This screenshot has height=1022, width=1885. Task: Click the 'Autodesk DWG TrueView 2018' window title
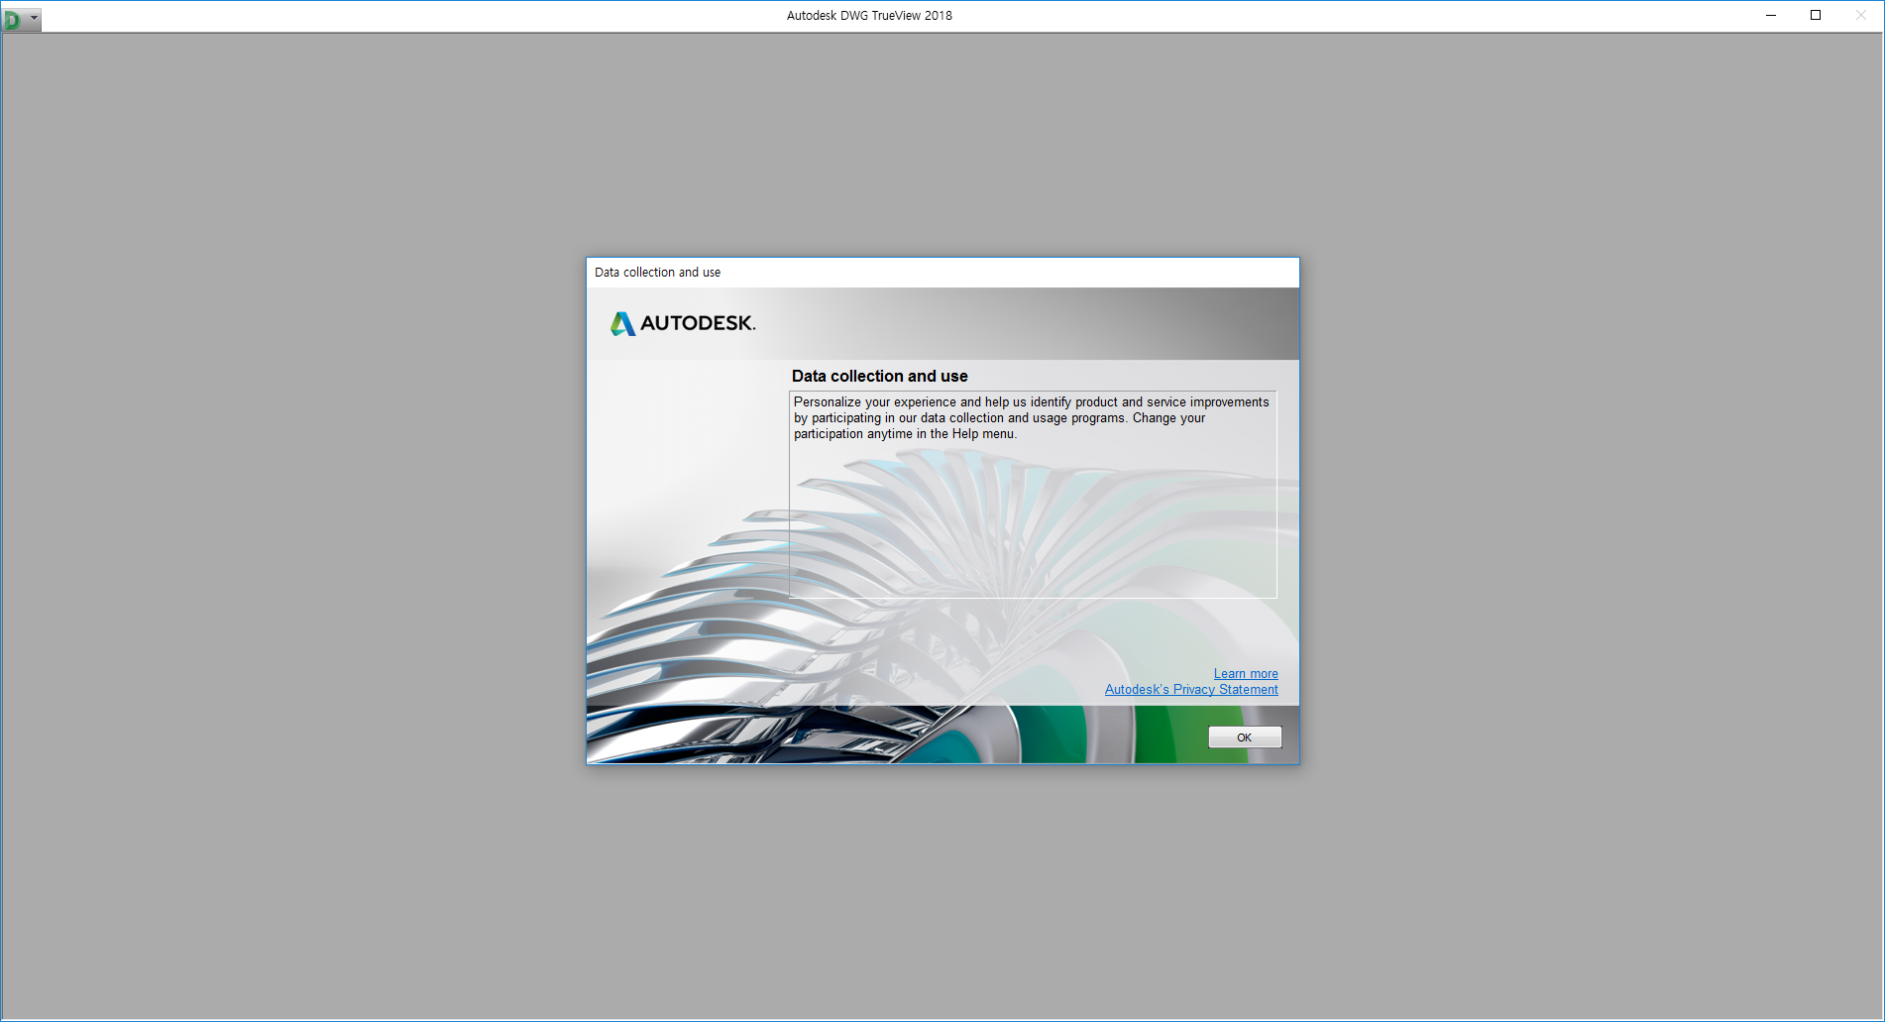coord(869,15)
